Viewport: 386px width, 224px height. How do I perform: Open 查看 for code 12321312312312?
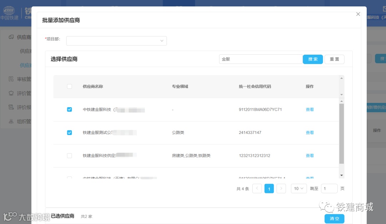point(310,155)
